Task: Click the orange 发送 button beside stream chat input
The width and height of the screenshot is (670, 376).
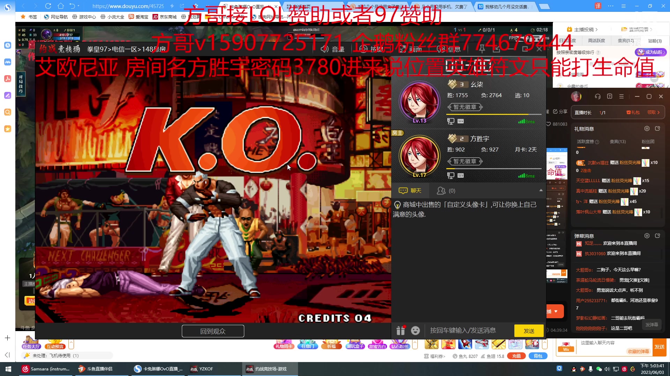Action: click(x=660, y=347)
